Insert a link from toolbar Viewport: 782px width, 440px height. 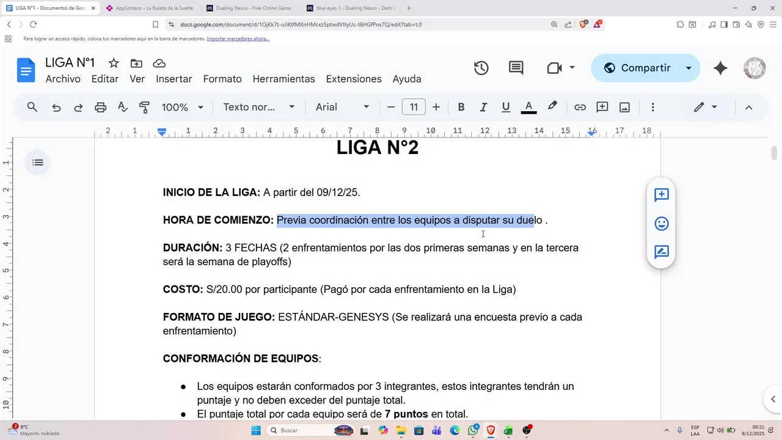click(x=580, y=107)
